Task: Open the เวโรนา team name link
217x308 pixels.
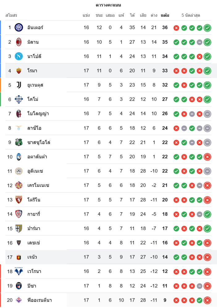Action: (34, 271)
